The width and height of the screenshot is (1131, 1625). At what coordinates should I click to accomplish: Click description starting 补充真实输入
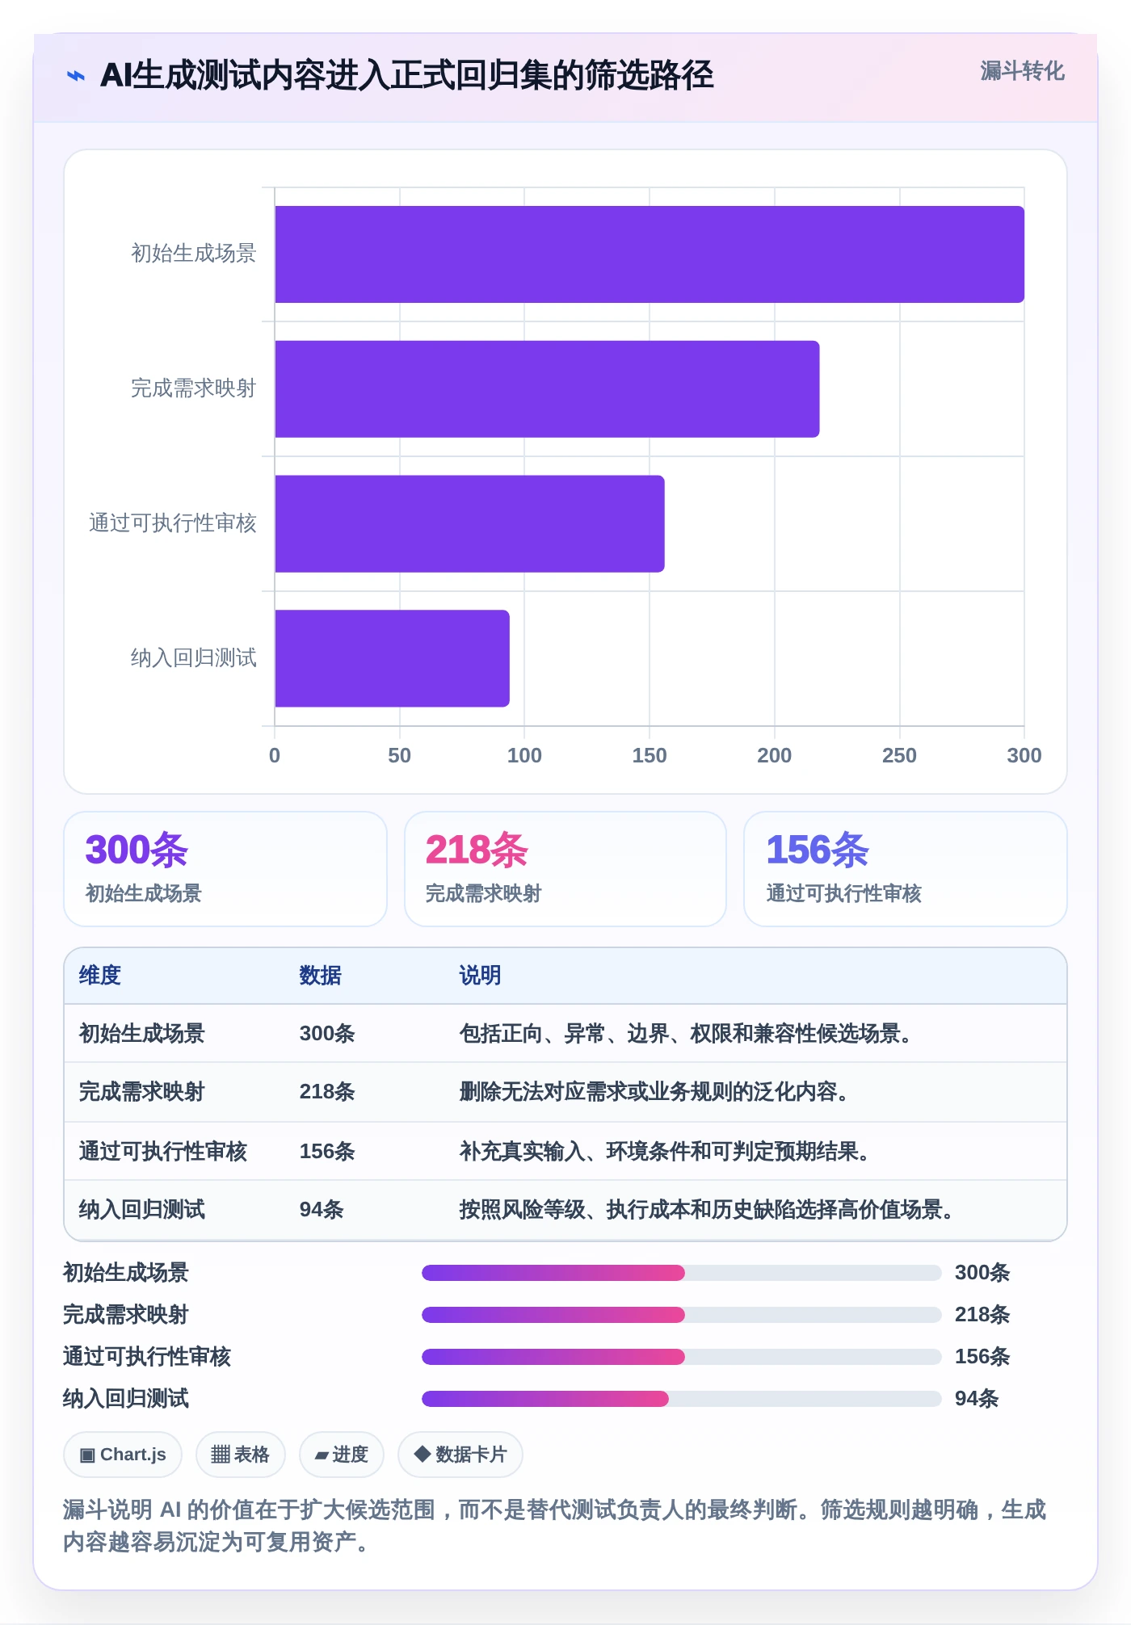click(x=666, y=1152)
